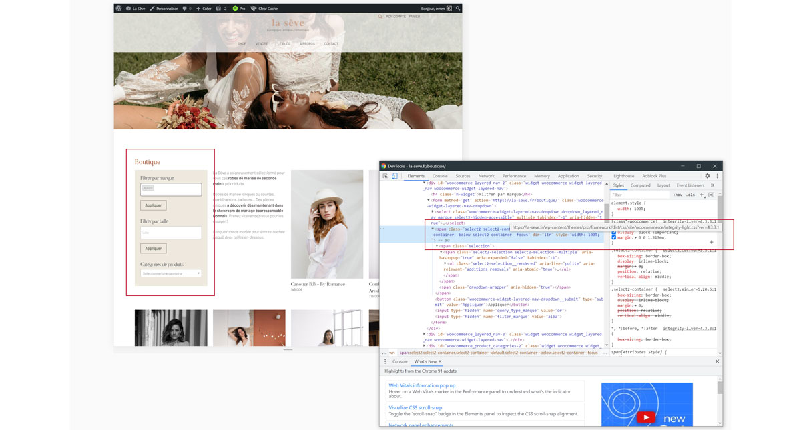Screen dimensions: 801x430
Task: Open select2.min.css source link in Styles
Action: [690, 289]
